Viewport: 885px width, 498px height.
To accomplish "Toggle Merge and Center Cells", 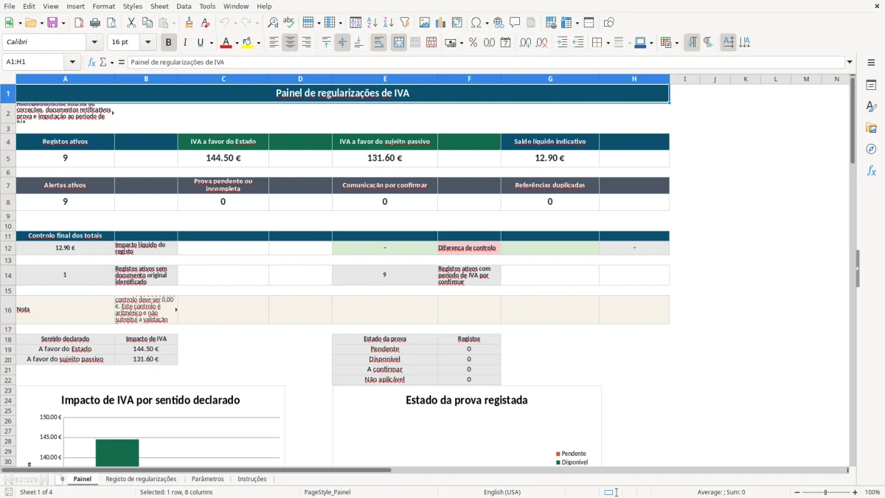I will pos(398,43).
